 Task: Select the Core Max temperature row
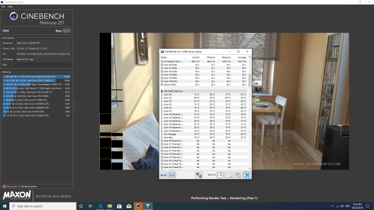click(x=204, y=138)
